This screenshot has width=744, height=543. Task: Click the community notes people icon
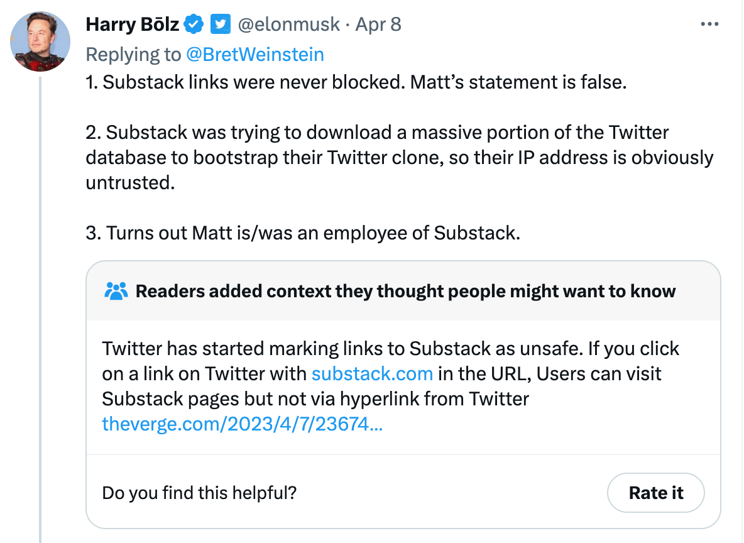pyautogui.click(x=116, y=291)
